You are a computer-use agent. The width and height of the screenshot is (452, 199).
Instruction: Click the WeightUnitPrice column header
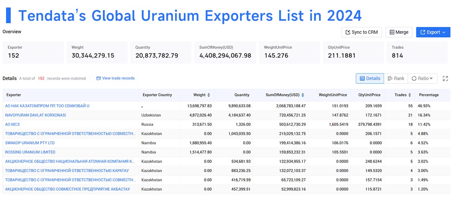point(333,95)
